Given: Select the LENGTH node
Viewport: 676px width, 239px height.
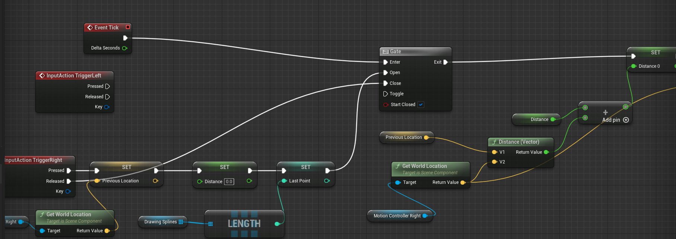Looking at the screenshot, I should pyautogui.click(x=245, y=224).
